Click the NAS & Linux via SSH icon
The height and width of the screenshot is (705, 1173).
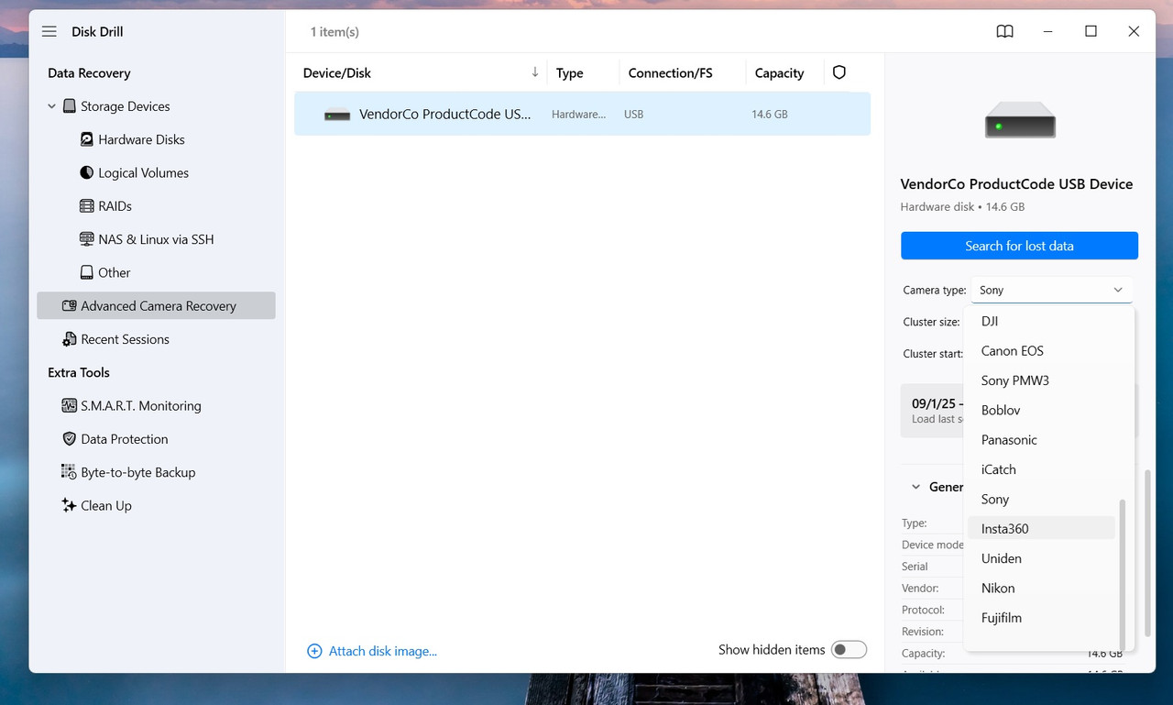pyautogui.click(x=87, y=239)
